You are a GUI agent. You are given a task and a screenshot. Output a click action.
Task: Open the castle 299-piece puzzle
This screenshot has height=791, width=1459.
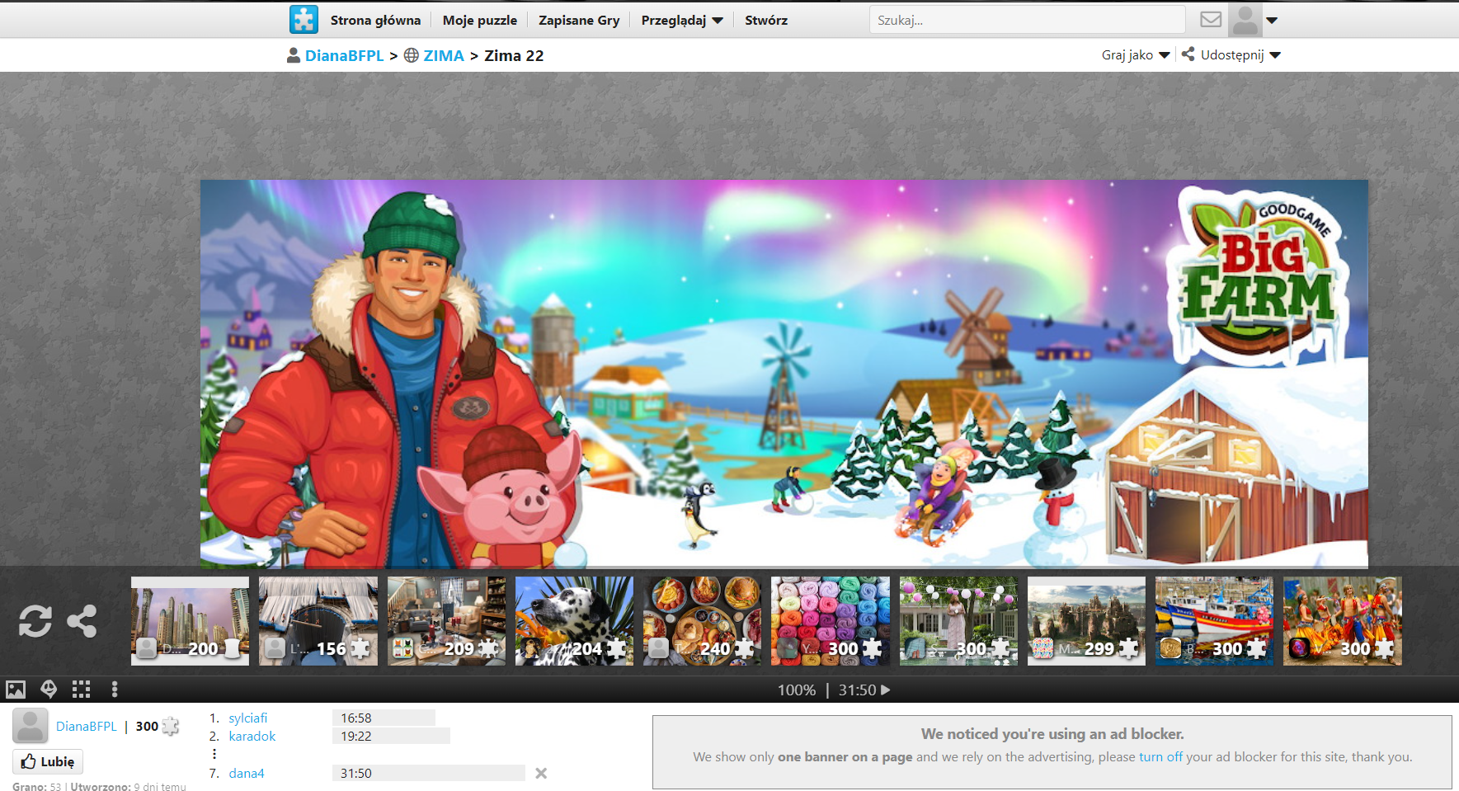click(1086, 620)
